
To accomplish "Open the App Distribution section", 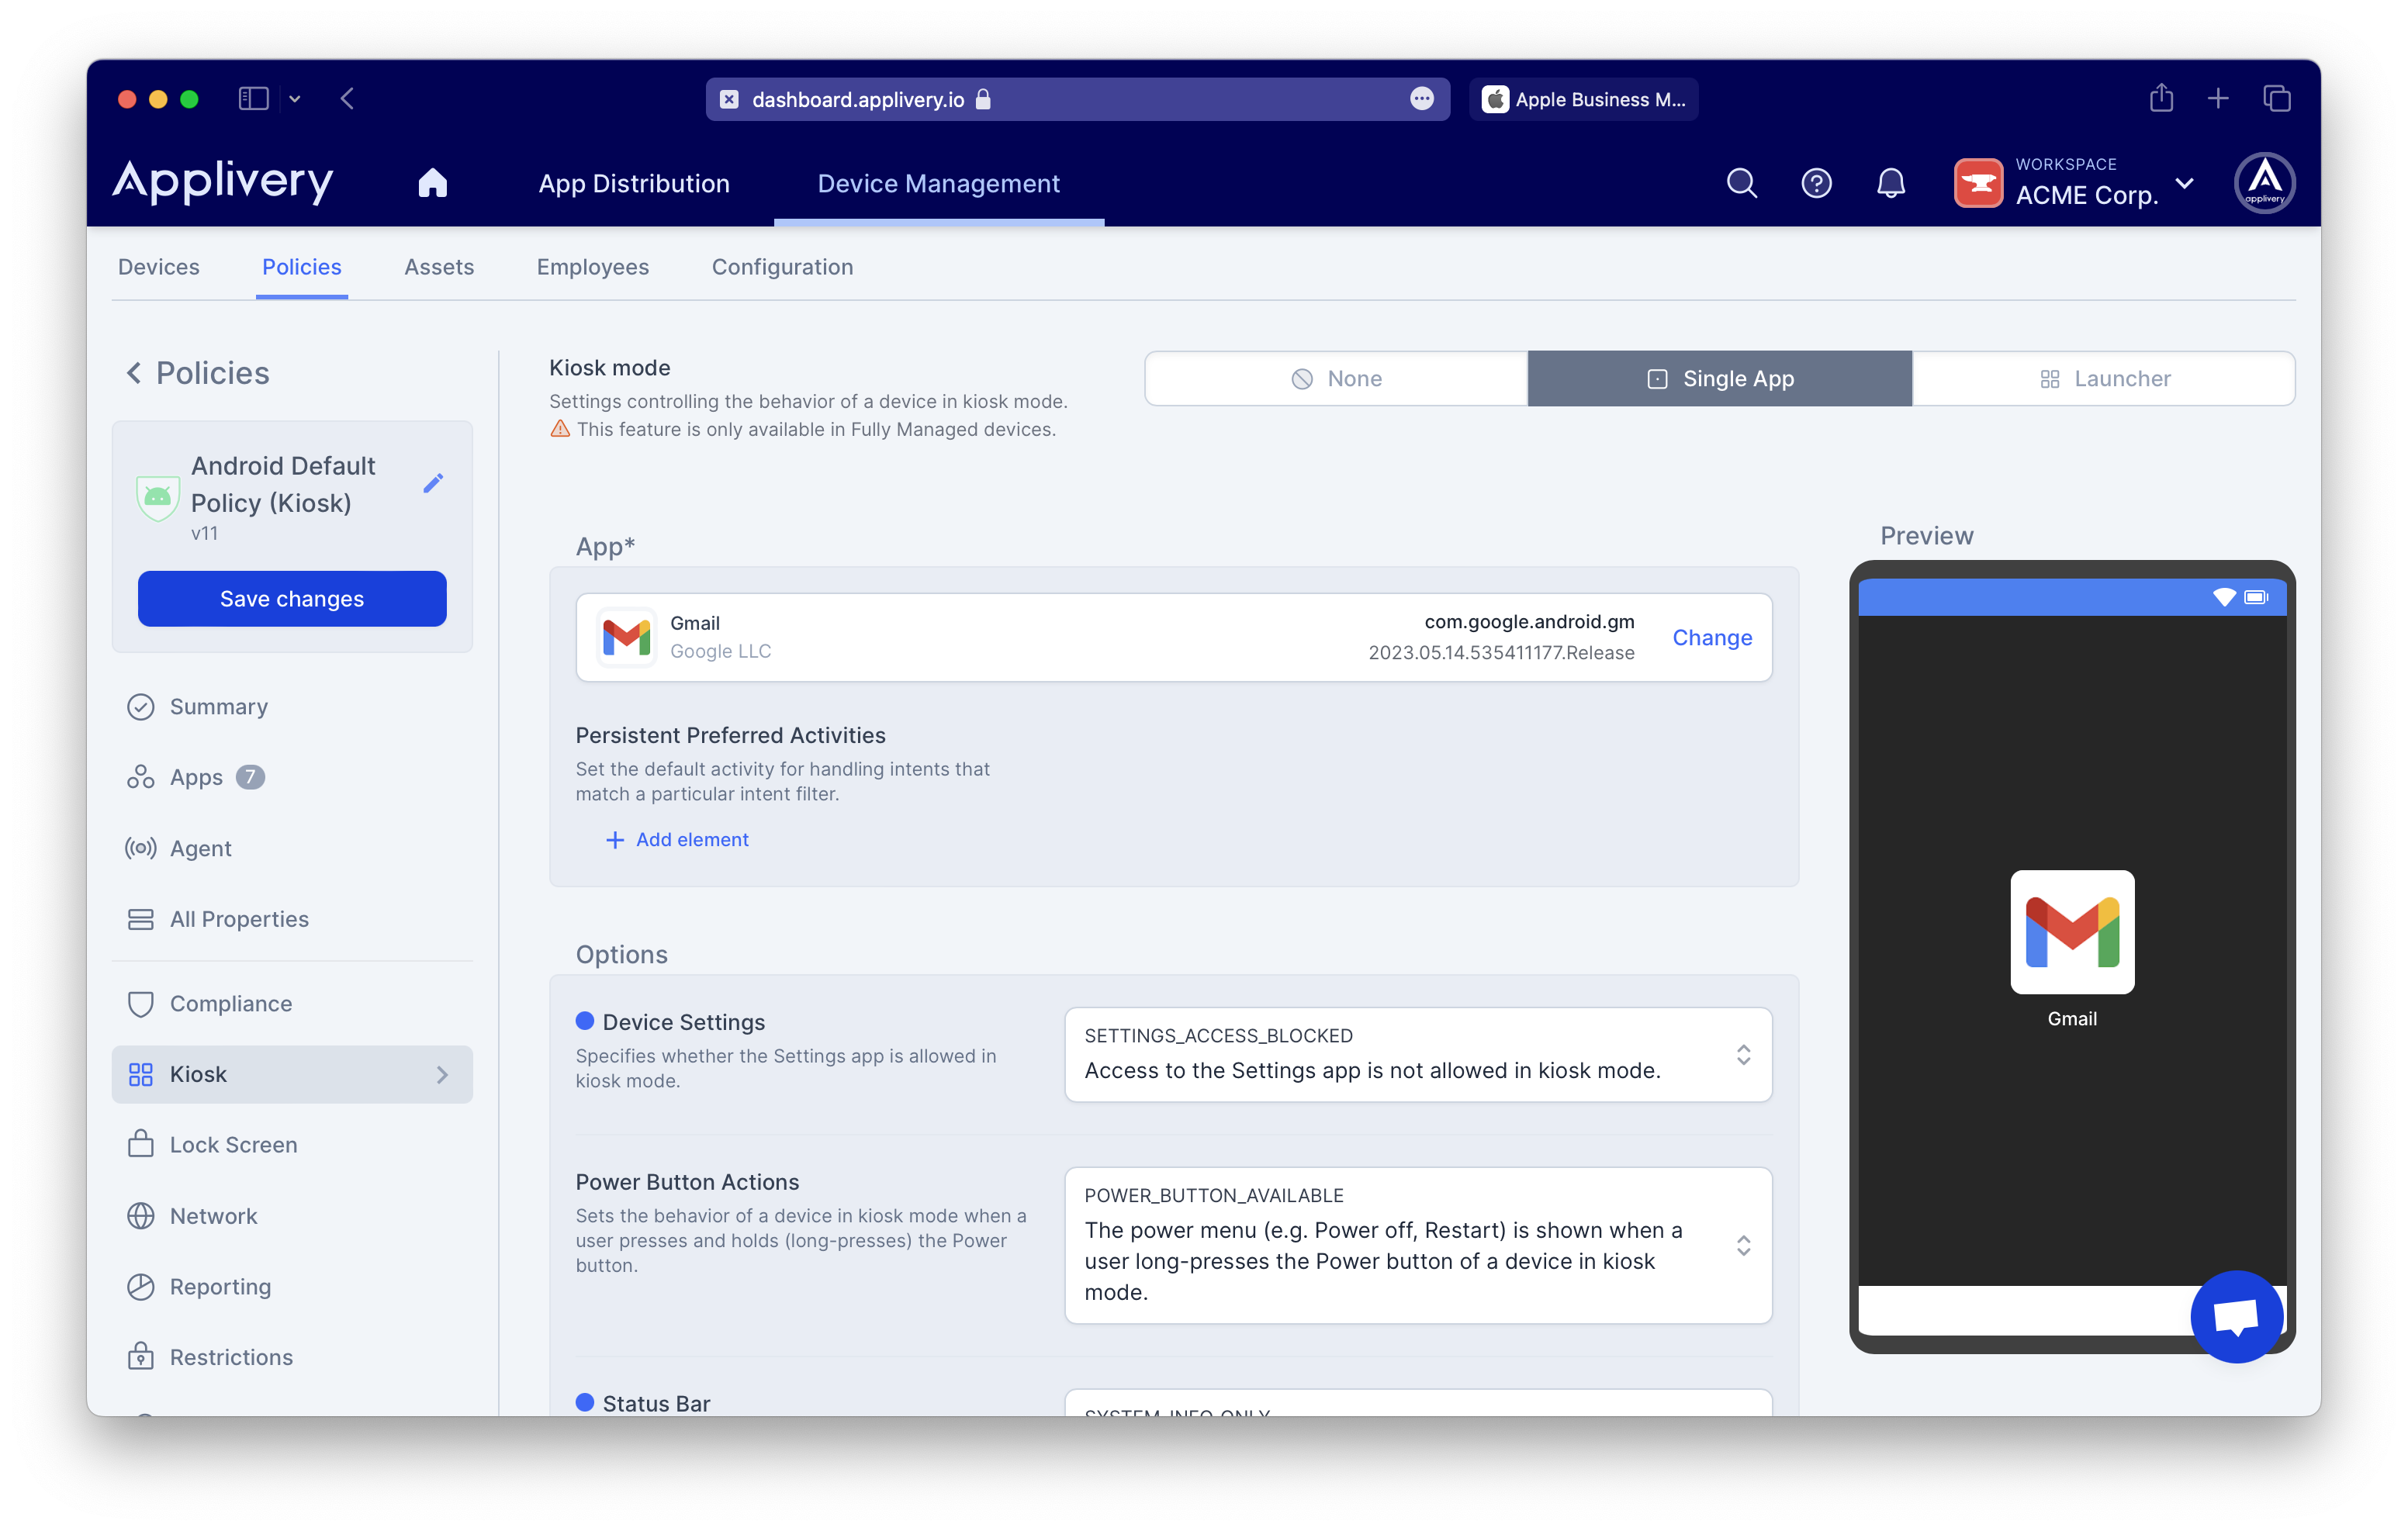I will [634, 183].
